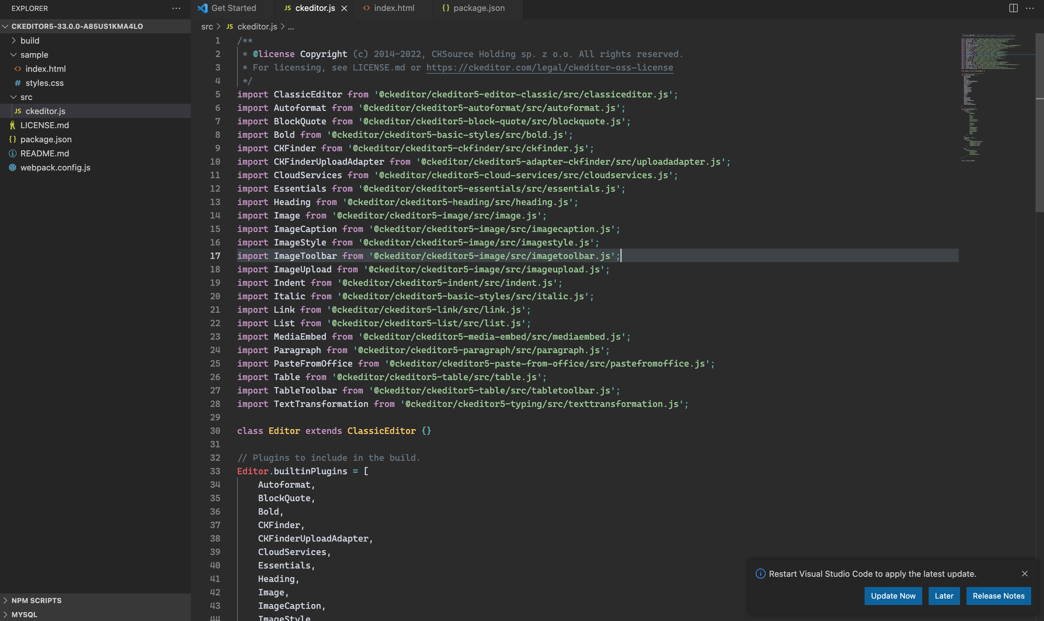Click line number 17 in the gutter
The image size is (1044, 621).
215,256
